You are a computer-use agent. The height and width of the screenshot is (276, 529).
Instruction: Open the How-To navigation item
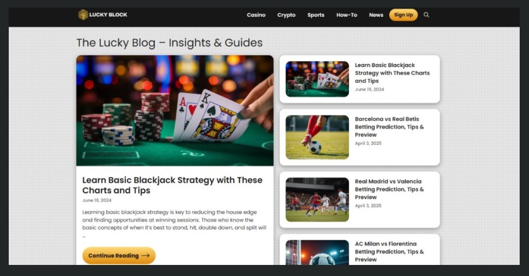coord(347,15)
